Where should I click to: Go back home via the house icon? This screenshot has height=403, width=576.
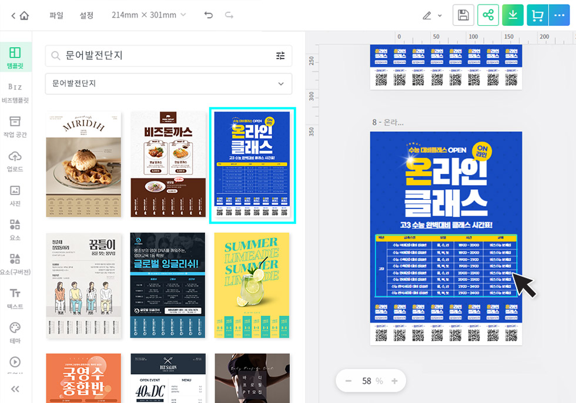coord(20,15)
